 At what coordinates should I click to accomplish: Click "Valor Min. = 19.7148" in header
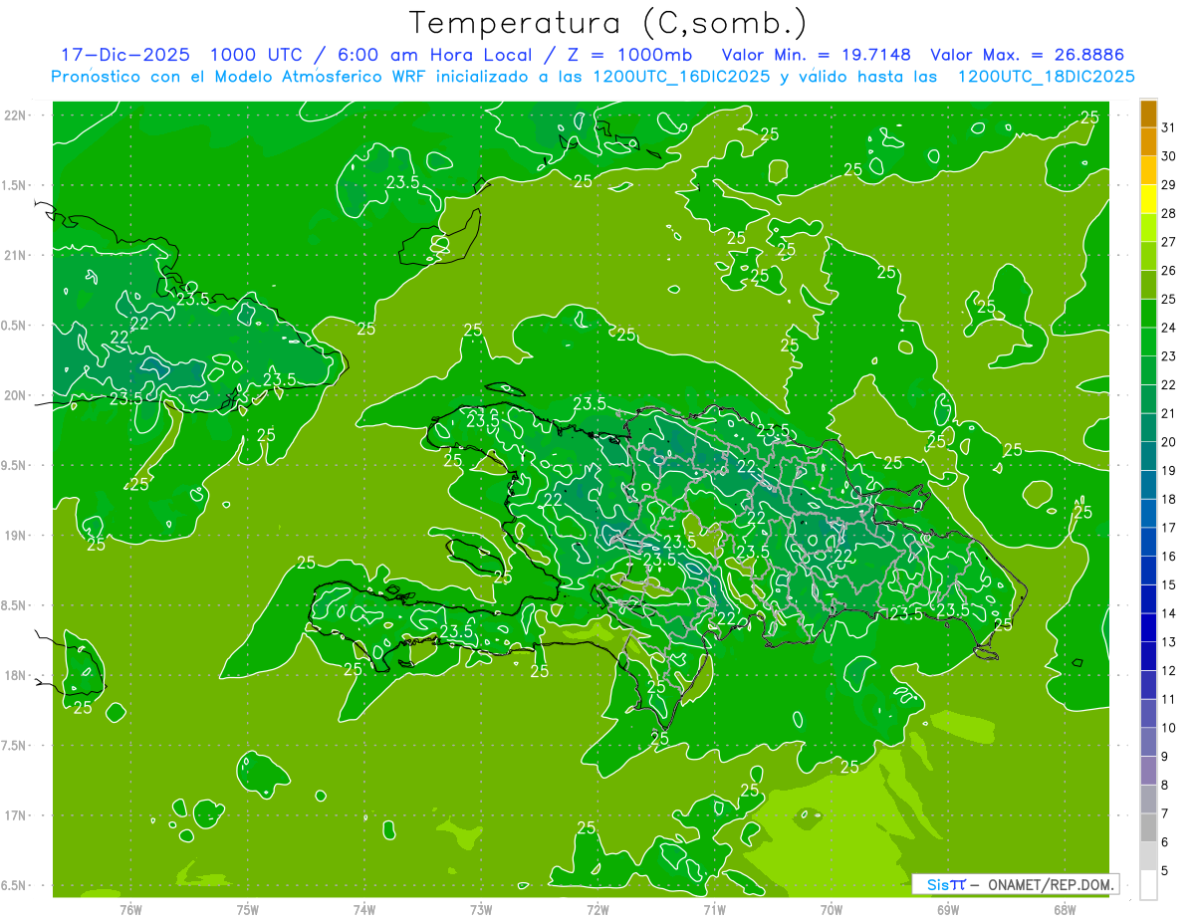click(x=816, y=55)
